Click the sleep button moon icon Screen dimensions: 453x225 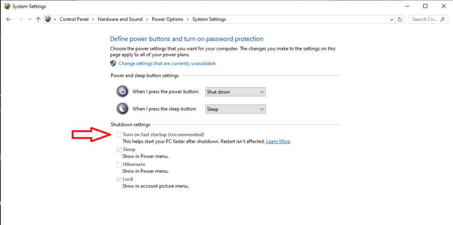(122, 109)
